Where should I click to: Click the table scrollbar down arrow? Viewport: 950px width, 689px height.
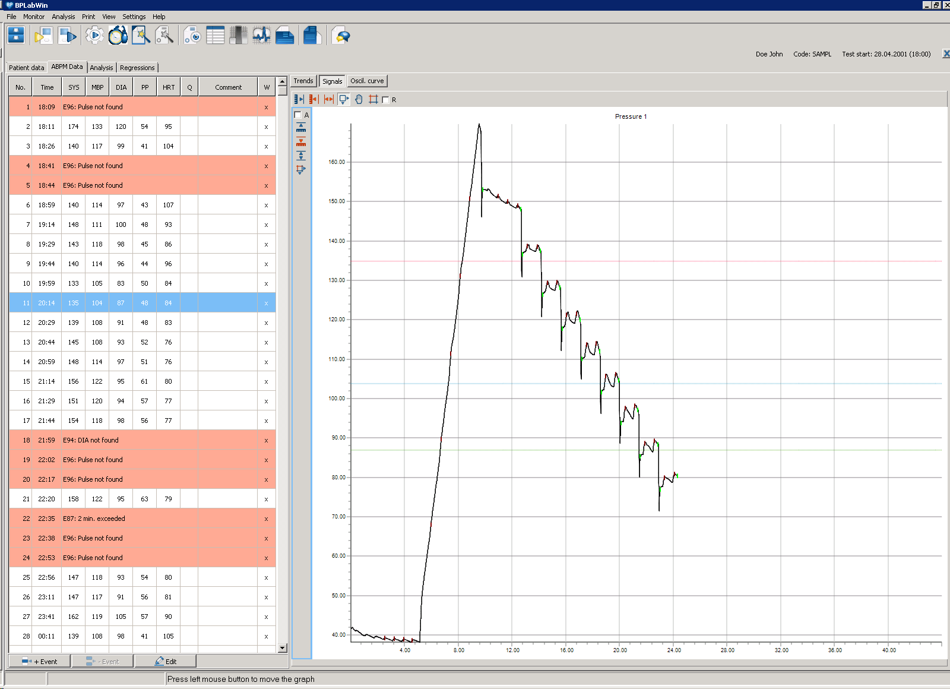(x=283, y=648)
